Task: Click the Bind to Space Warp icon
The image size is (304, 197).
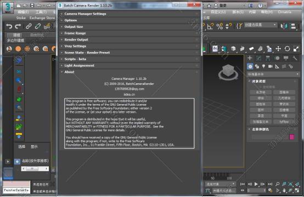Action: point(47,26)
